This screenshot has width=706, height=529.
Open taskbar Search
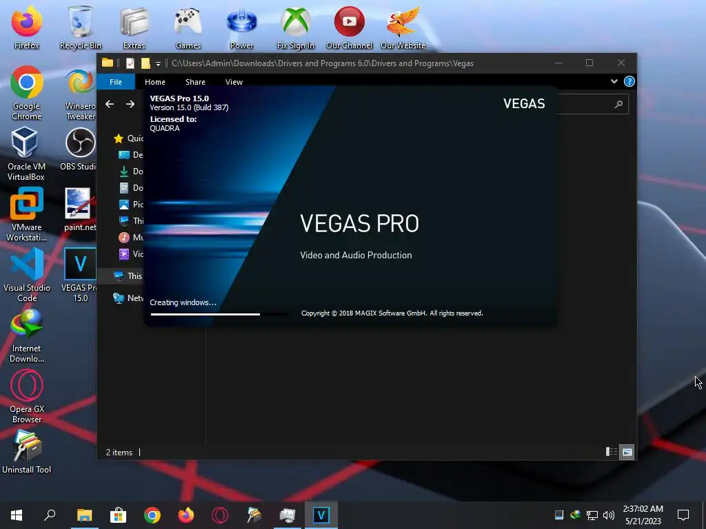coord(50,515)
